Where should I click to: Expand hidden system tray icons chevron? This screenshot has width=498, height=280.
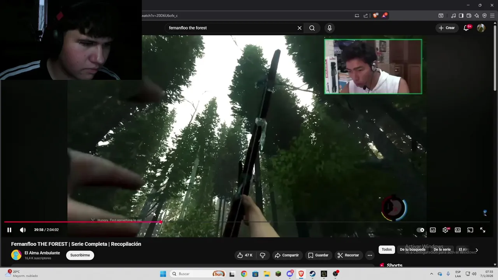(x=431, y=274)
